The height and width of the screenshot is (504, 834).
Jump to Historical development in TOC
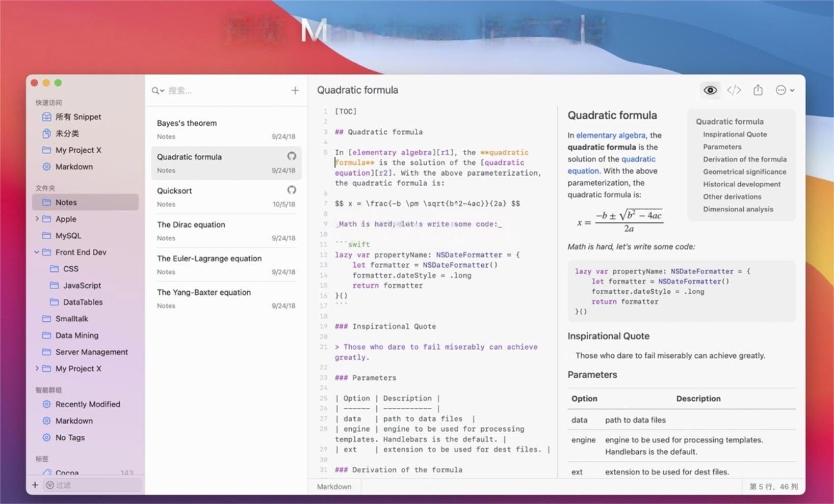click(742, 184)
